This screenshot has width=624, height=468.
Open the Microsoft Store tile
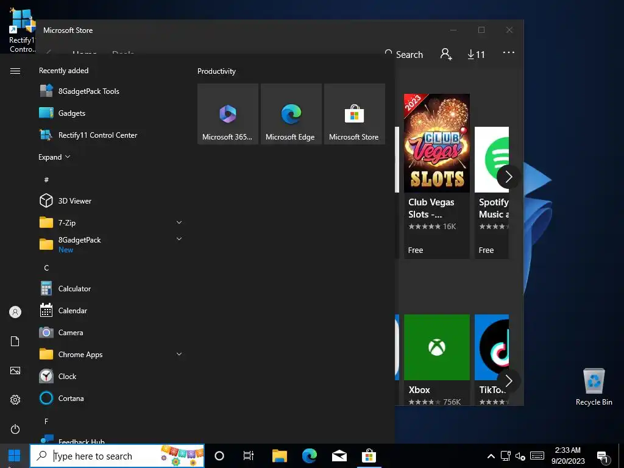tap(354, 114)
